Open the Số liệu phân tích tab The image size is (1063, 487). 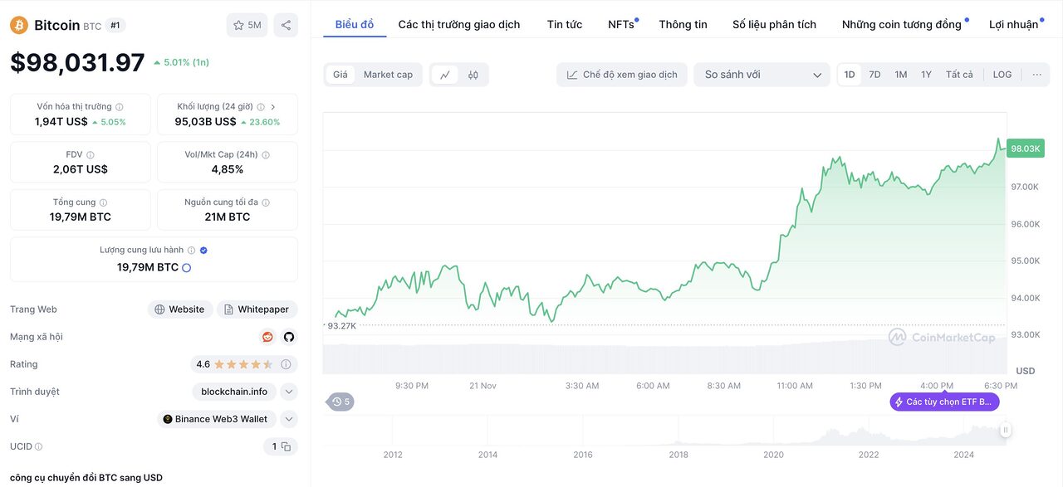click(774, 24)
